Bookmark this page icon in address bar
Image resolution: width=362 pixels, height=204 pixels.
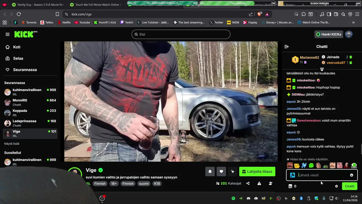coord(57,14)
